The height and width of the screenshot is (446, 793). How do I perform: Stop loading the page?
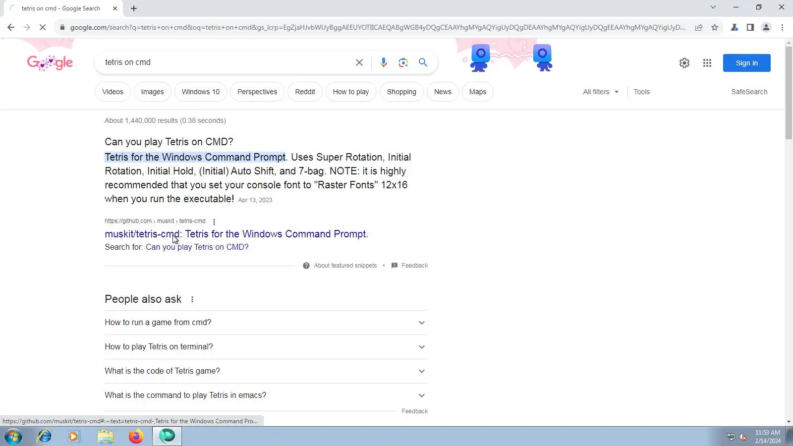pyautogui.click(x=43, y=27)
